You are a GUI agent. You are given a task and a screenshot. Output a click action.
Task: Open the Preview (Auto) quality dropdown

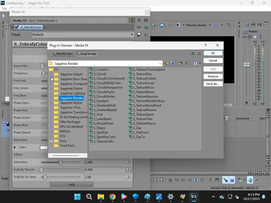coord(210,25)
